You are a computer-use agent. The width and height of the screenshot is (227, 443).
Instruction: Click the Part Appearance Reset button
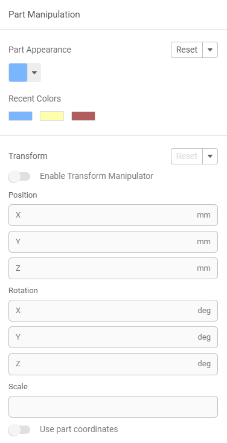187,50
